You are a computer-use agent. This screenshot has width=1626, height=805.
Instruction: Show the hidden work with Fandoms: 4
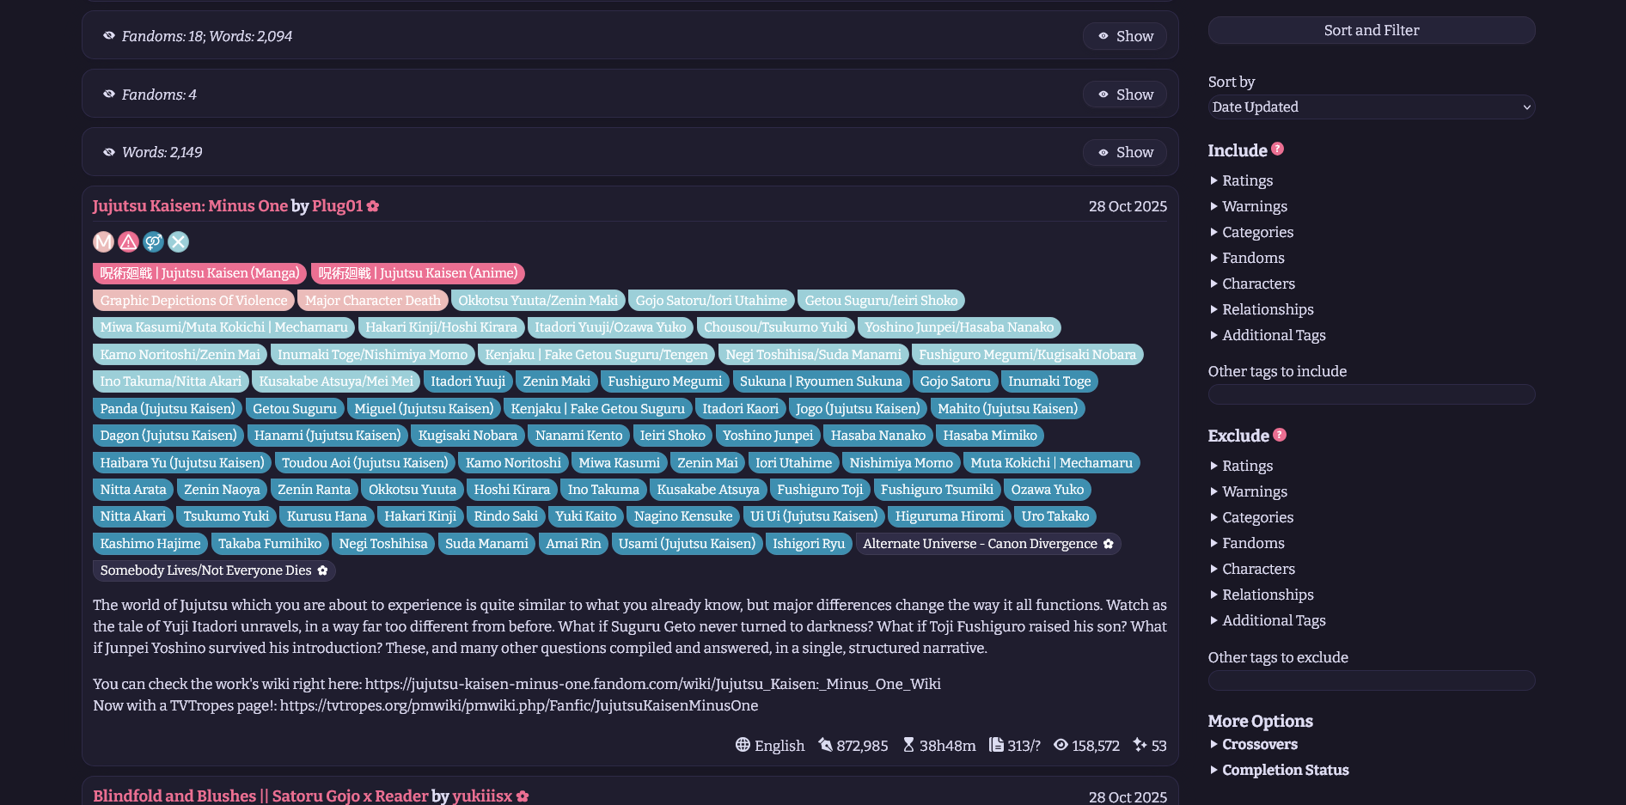pyautogui.click(x=1124, y=95)
